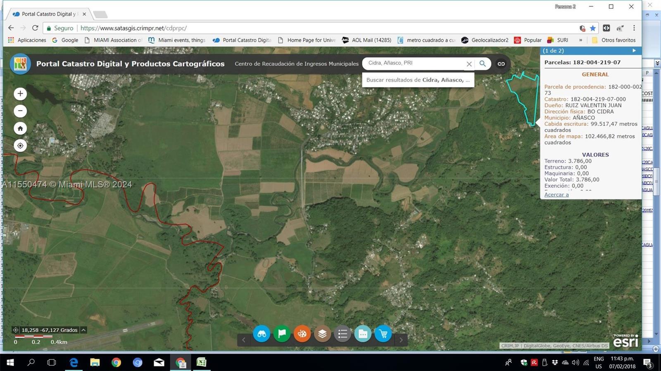The height and width of the screenshot is (371, 661).
Task: Select the search suggestion for Cidra, Añasco
Action: click(418, 80)
